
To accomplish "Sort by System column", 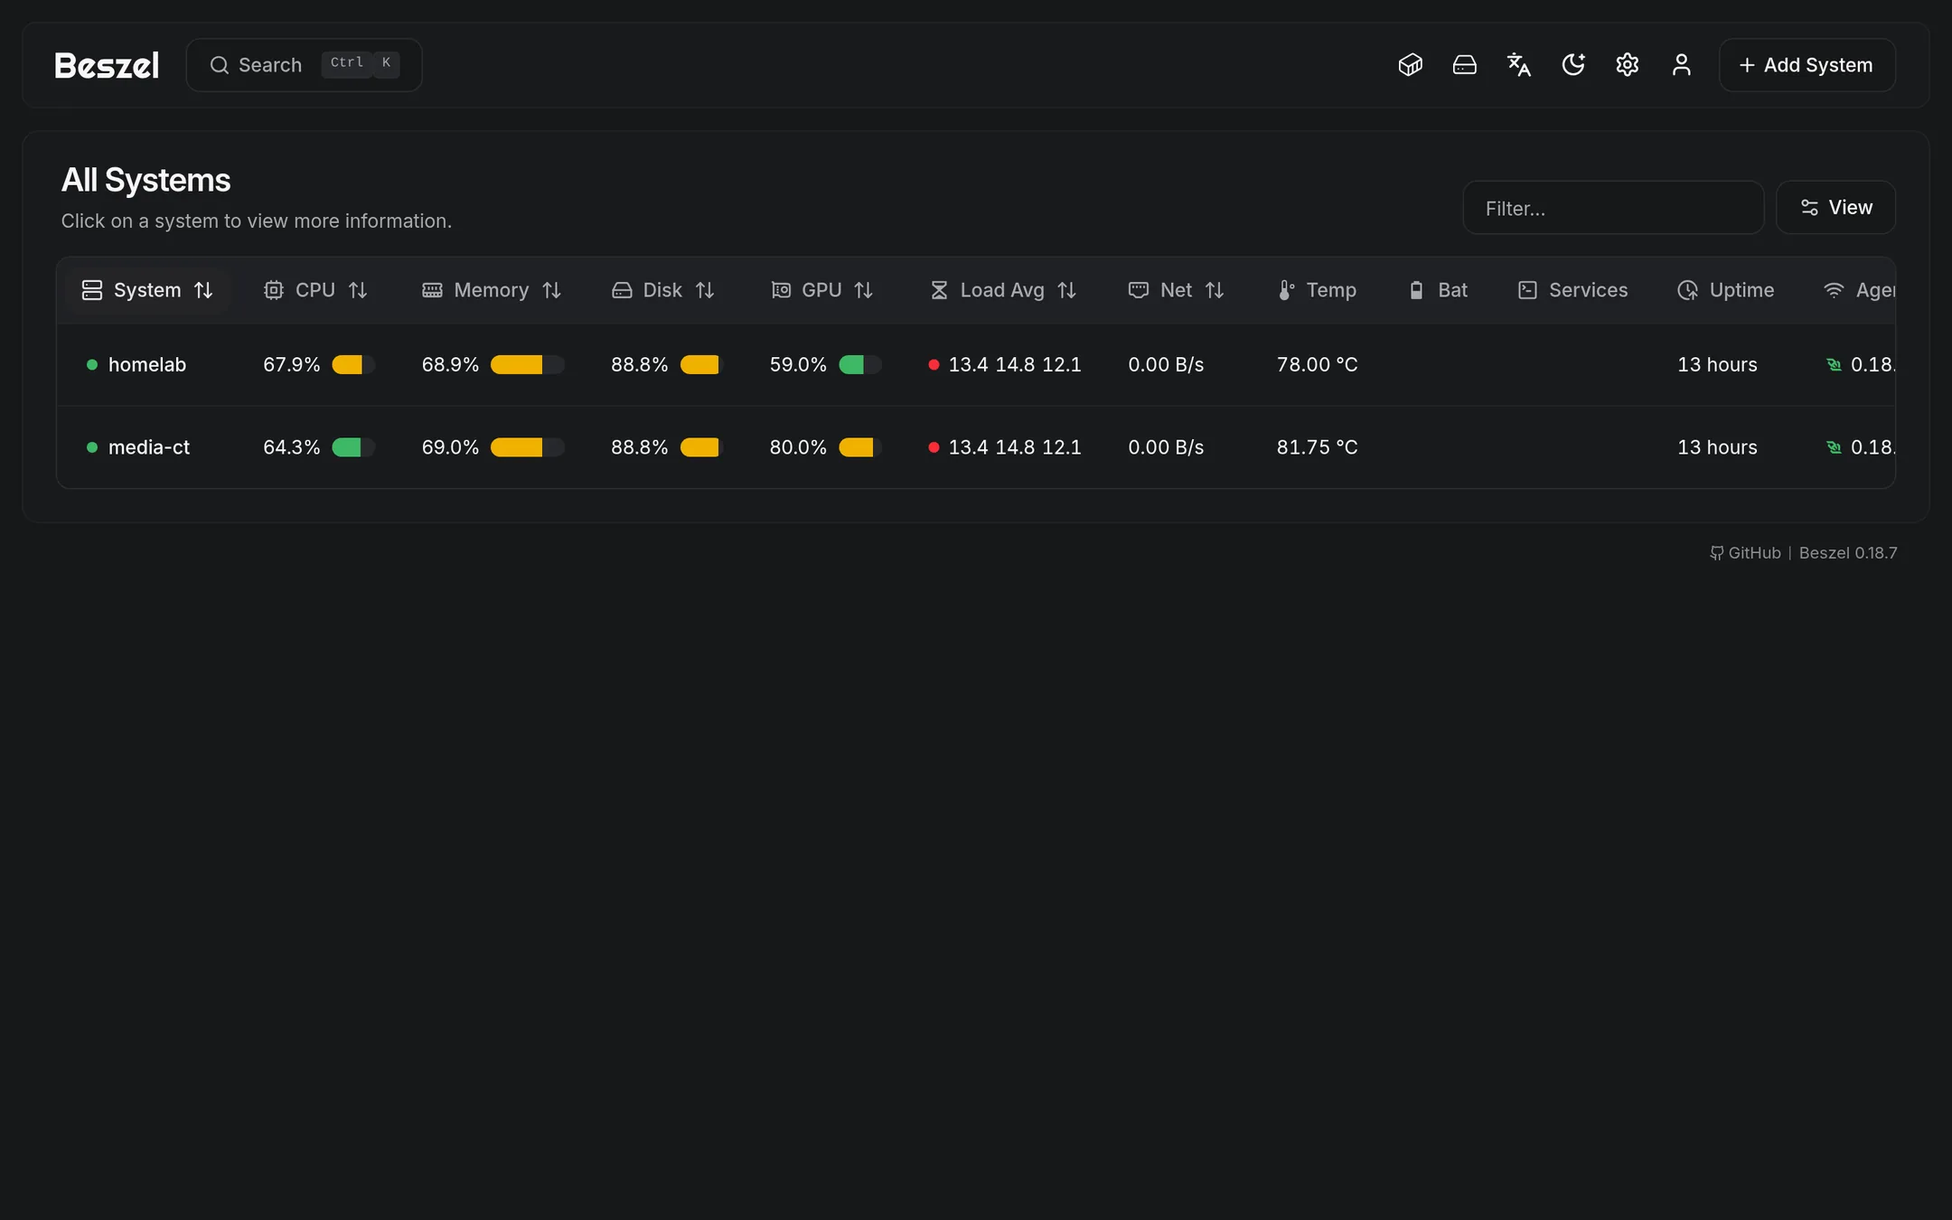I will tap(147, 290).
